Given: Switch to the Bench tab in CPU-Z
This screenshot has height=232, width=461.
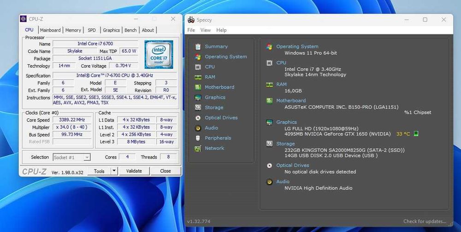Looking at the screenshot, I should point(130,30).
